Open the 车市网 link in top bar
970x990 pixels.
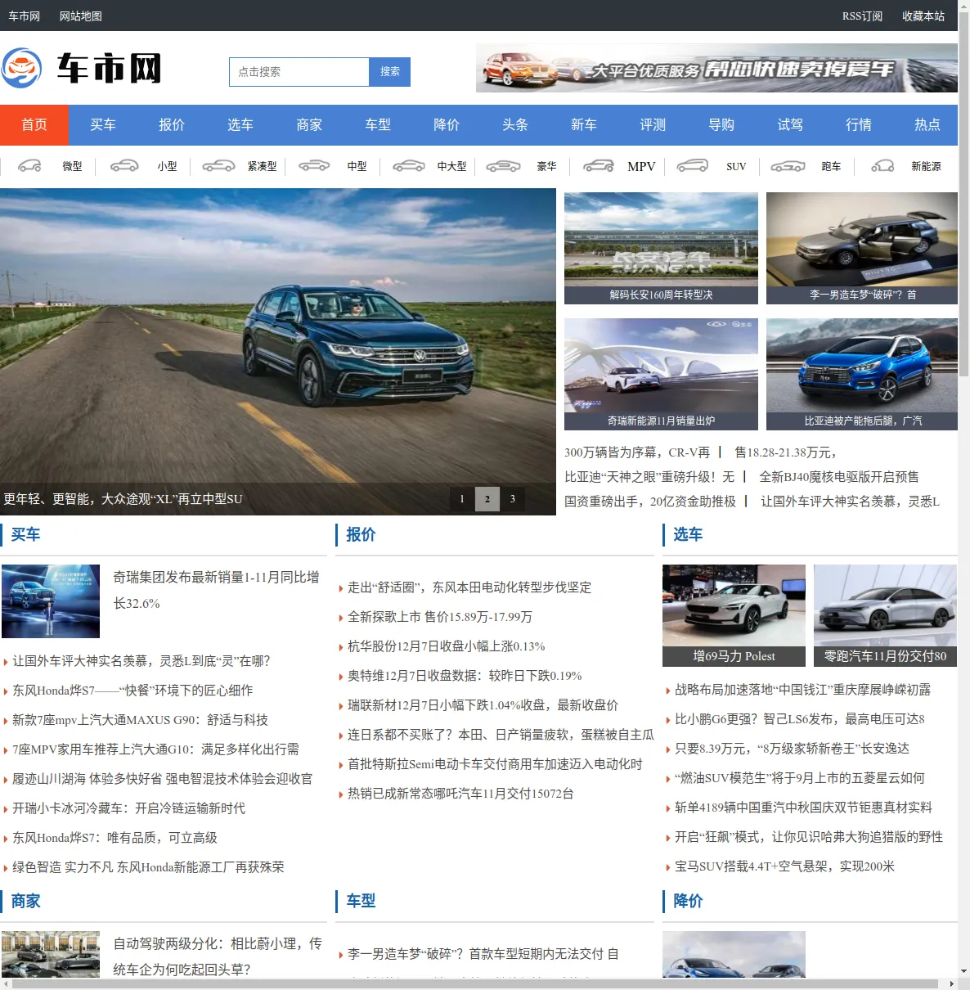25,16
